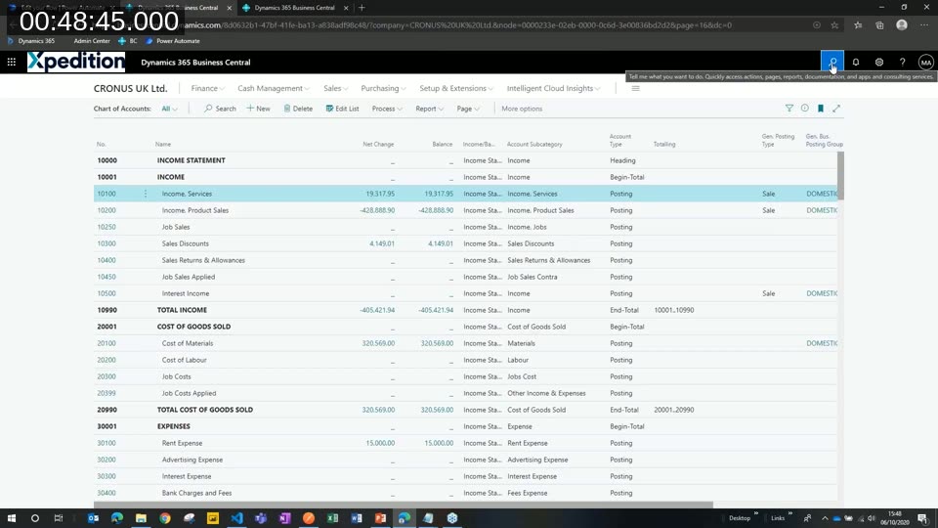Expand the page with the double-arrow icon
938x528 pixels.
836,109
